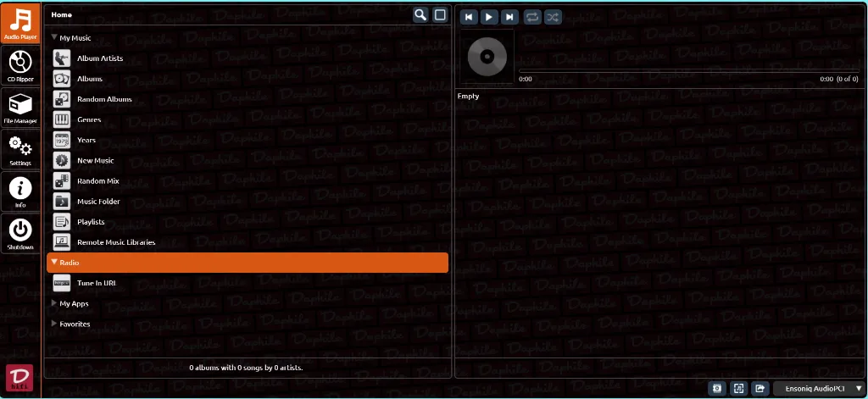The width and height of the screenshot is (868, 399).
Task: Select Tune In URL
Action: (97, 283)
